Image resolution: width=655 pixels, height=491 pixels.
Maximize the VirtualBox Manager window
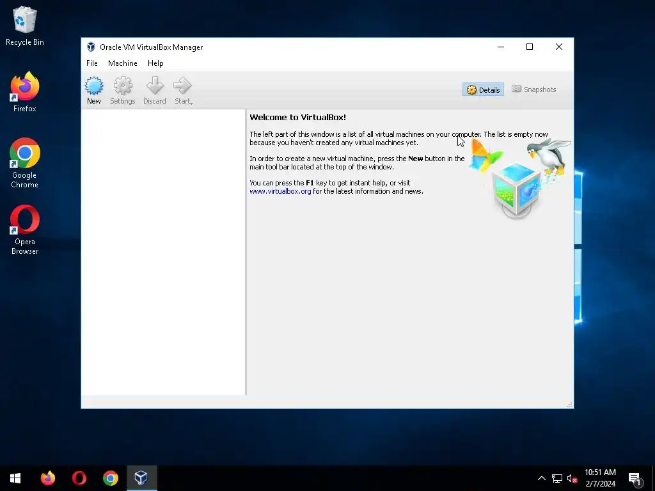coord(529,47)
